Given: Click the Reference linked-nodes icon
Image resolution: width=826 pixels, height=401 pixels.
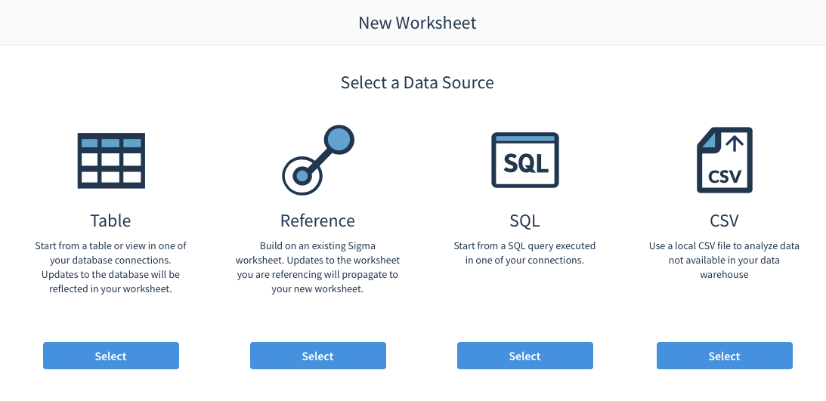Looking at the screenshot, I should (x=318, y=160).
